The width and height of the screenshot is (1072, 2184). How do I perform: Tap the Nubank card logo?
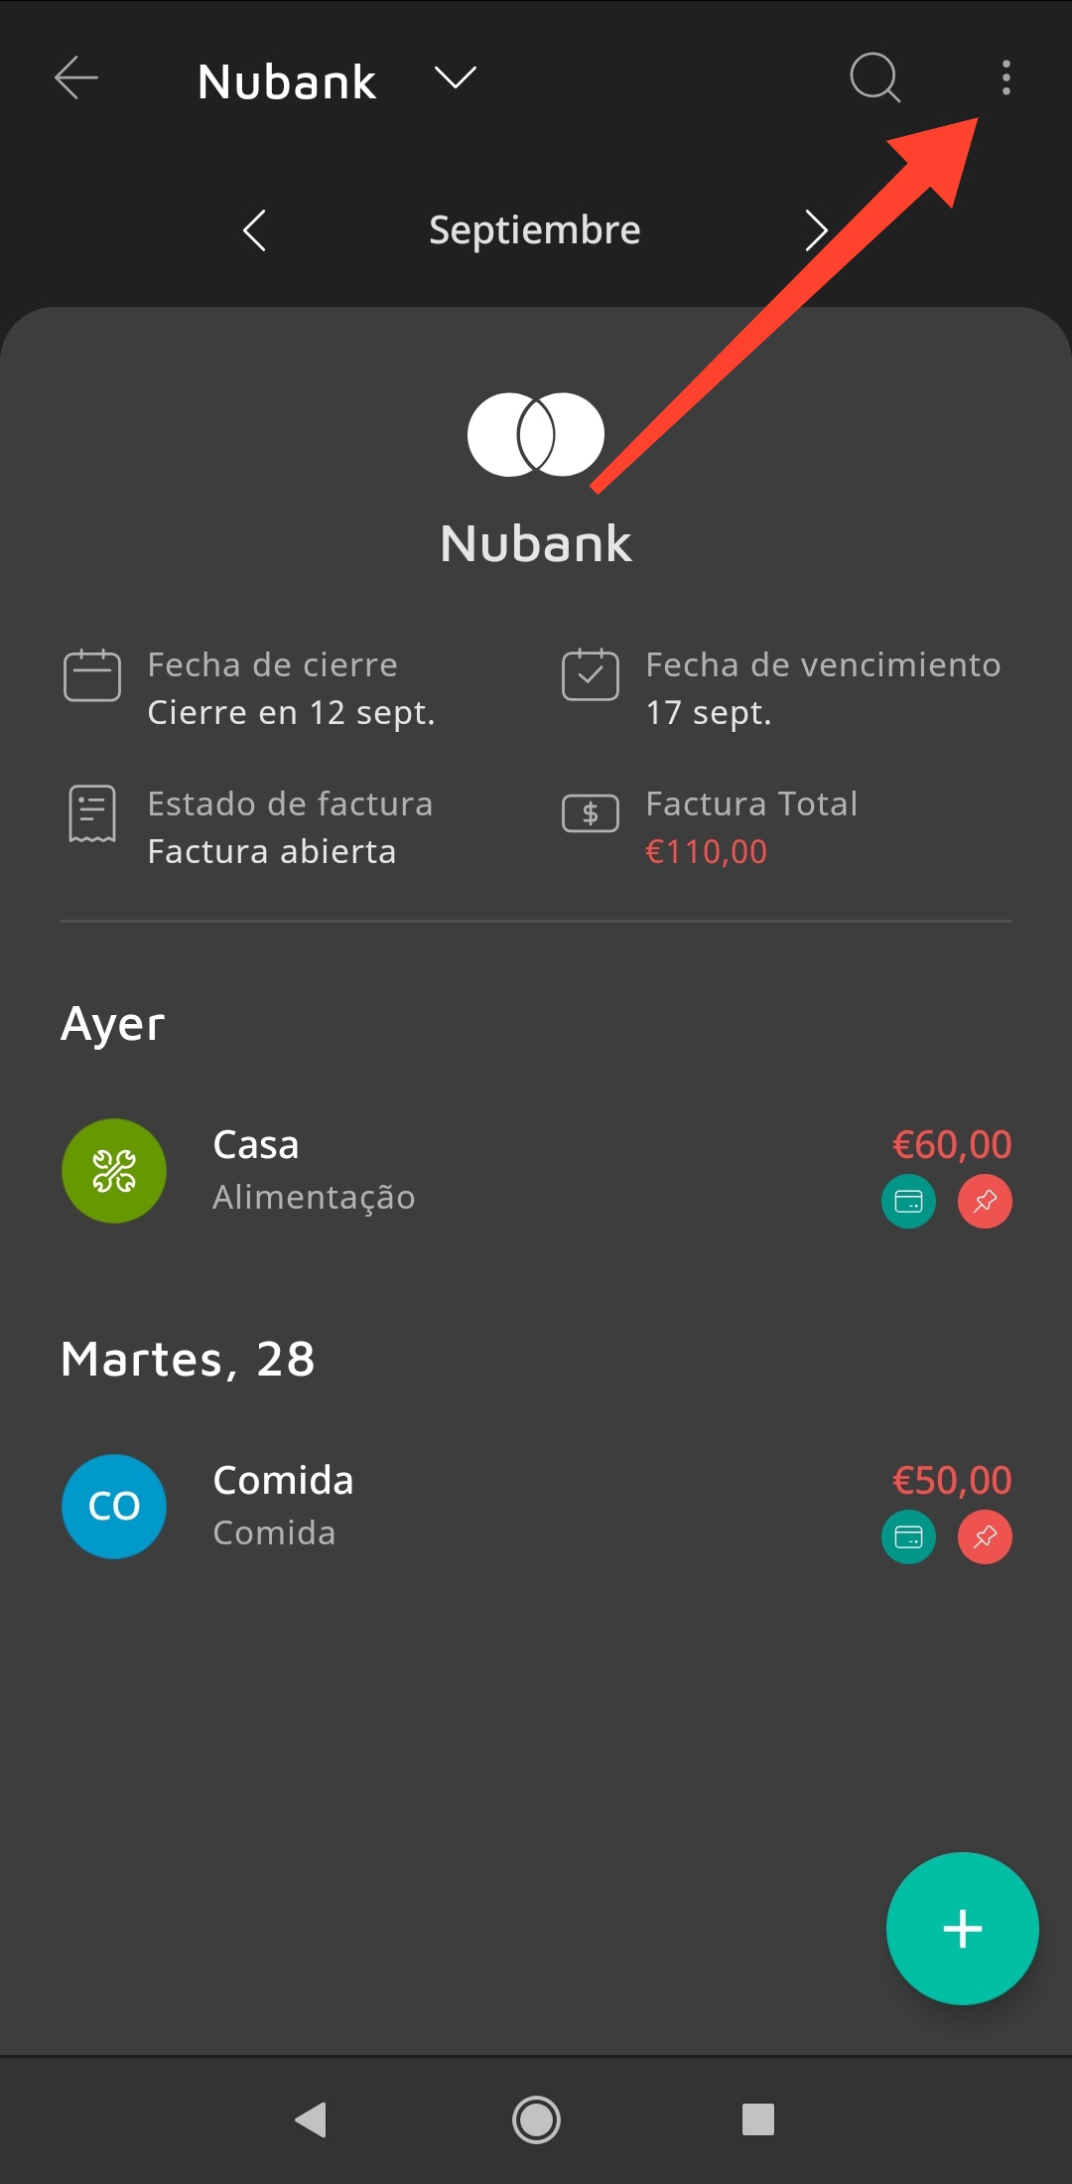tap(536, 435)
